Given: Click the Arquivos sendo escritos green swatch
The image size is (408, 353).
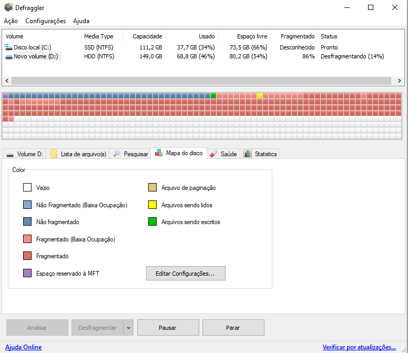Looking at the screenshot, I should point(152,221).
